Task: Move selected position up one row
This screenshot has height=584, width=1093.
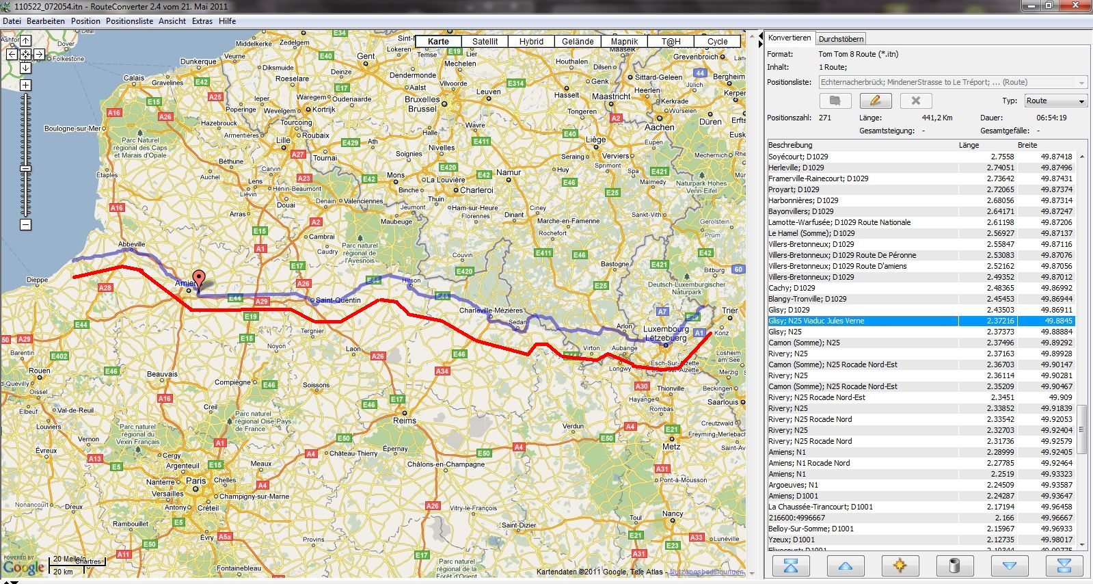Action: coord(846,566)
